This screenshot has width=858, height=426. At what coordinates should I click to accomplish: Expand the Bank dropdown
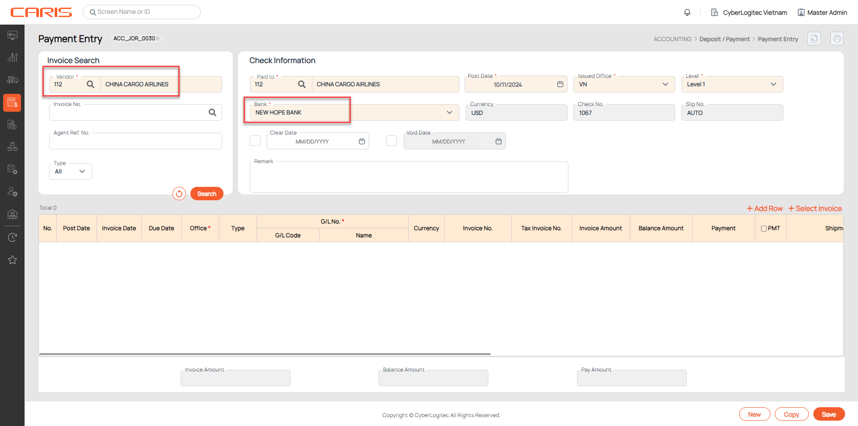tap(449, 113)
